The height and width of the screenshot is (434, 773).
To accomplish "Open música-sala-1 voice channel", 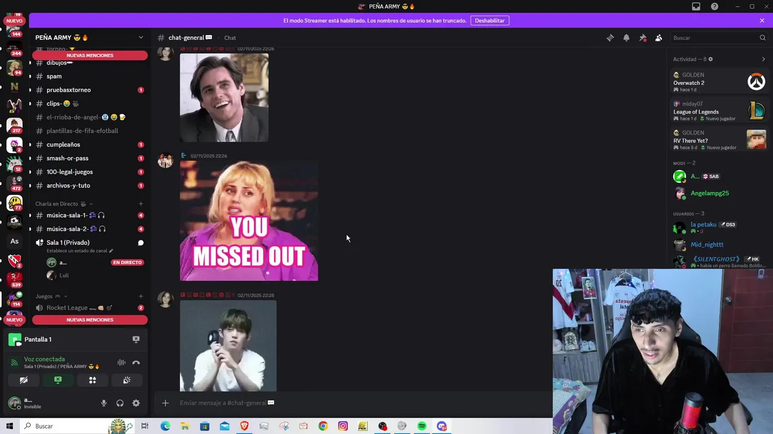I will (x=89, y=215).
